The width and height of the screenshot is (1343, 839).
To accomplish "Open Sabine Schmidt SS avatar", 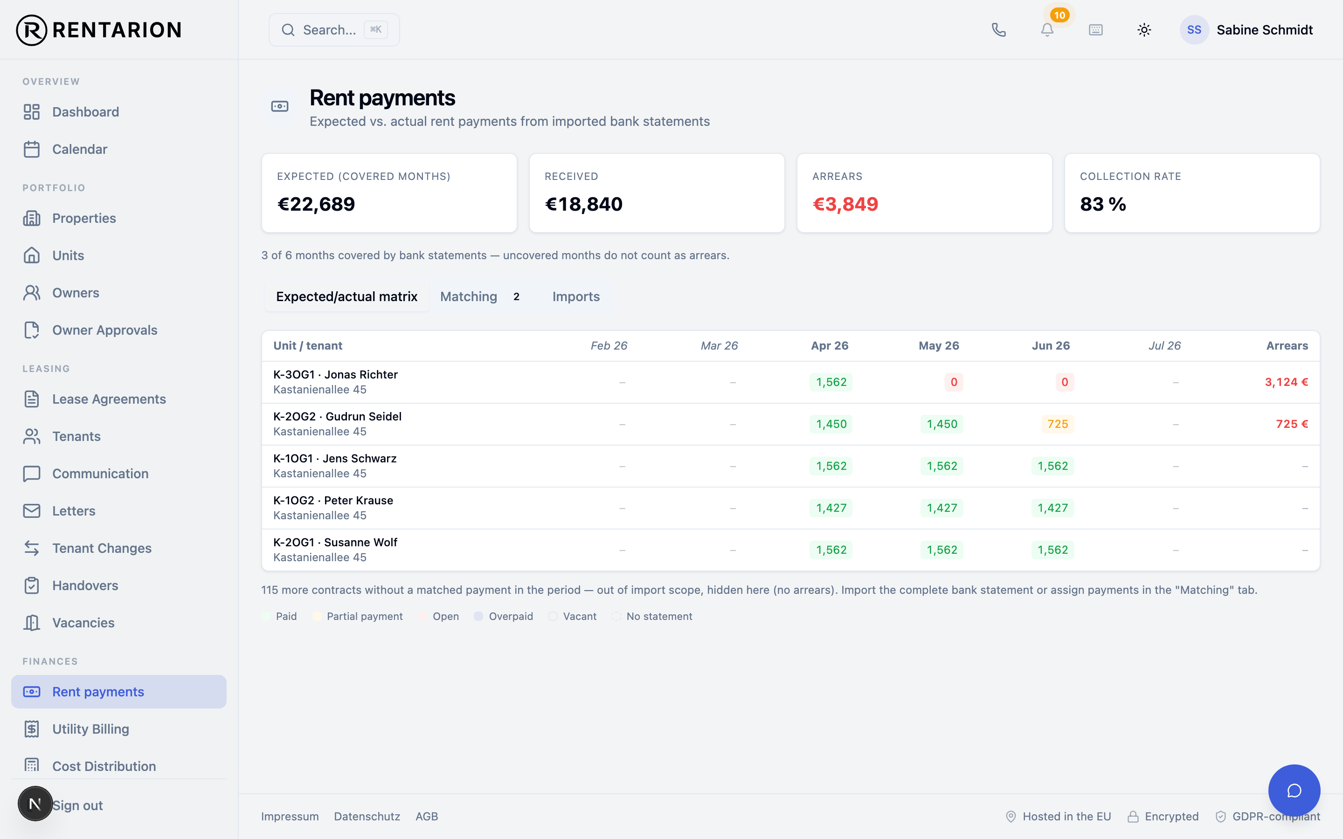I will pyautogui.click(x=1194, y=30).
